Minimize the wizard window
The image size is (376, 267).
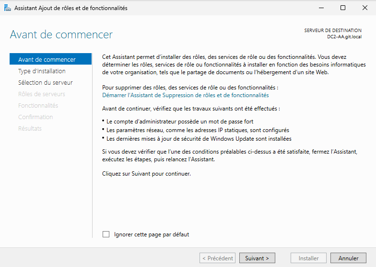coord(321,8)
